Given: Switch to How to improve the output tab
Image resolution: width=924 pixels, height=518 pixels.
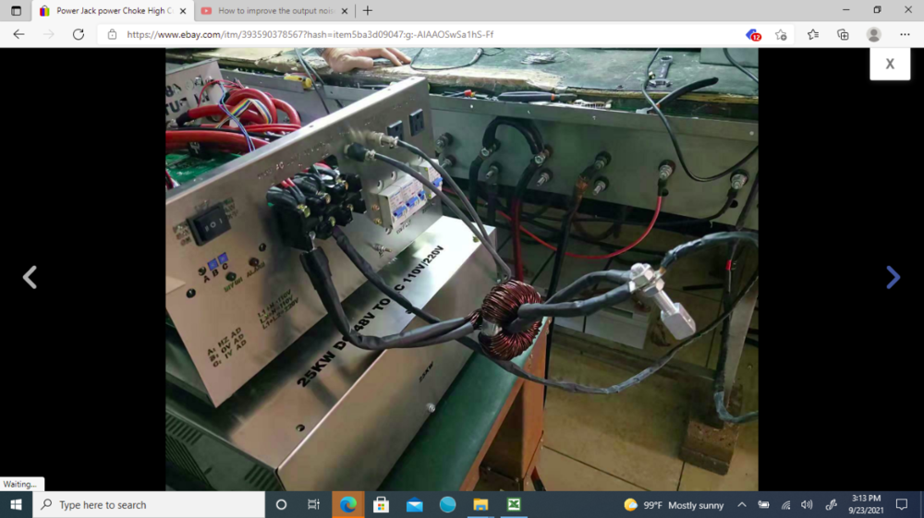Looking at the screenshot, I should pyautogui.click(x=274, y=10).
